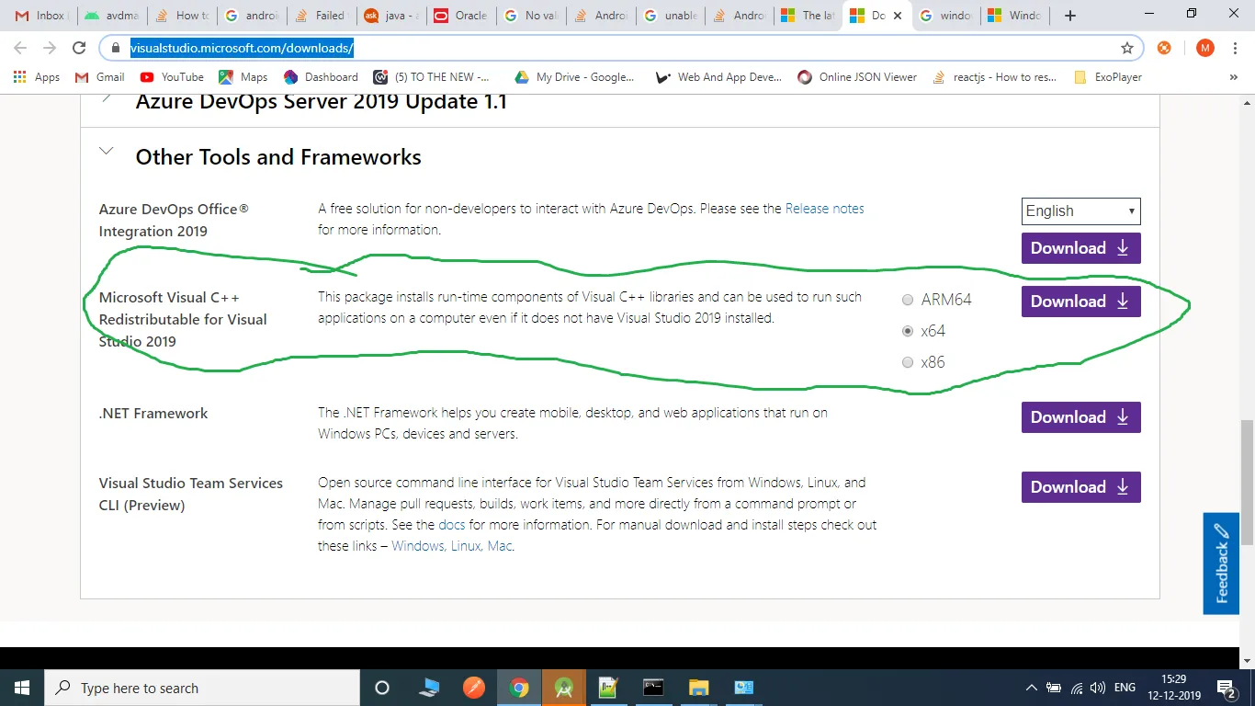Open the Chrome profile avatar 'M'
The width and height of the screenshot is (1255, 706).
point(1205,48)
